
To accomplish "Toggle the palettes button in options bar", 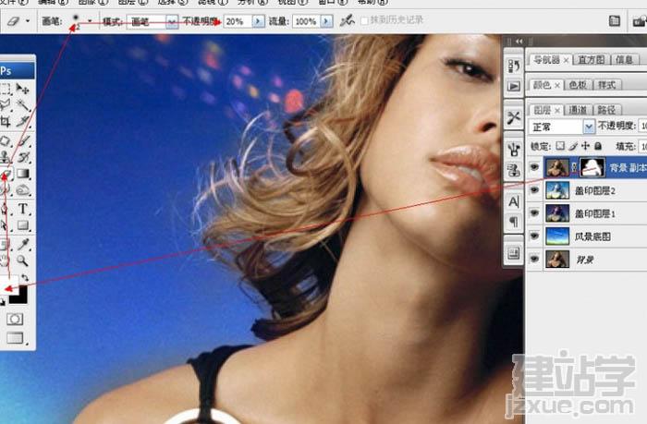I will pos(615,20).
